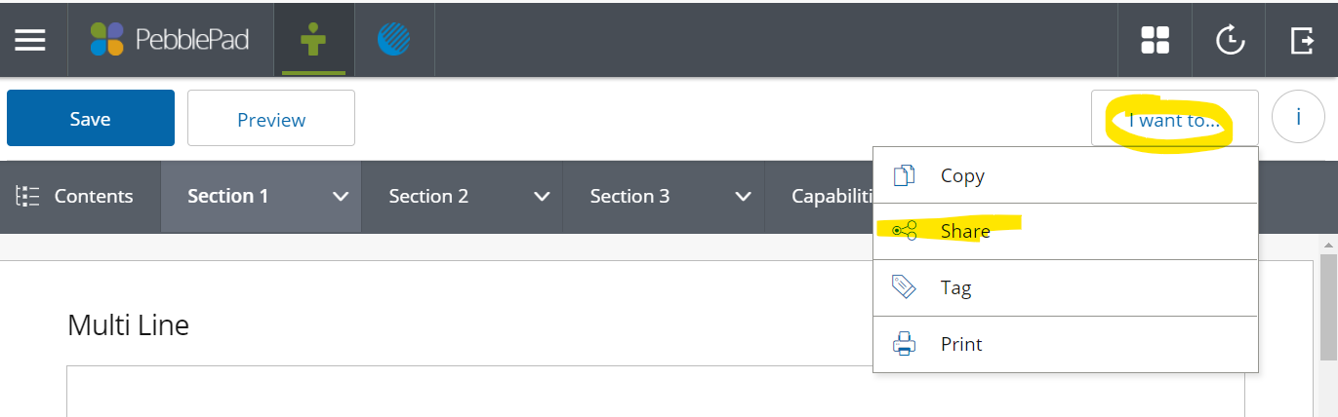Screen dimensions: 1338x417
Task: Open the blue striped ATLAS icon
Action: (x=393, y=40)
